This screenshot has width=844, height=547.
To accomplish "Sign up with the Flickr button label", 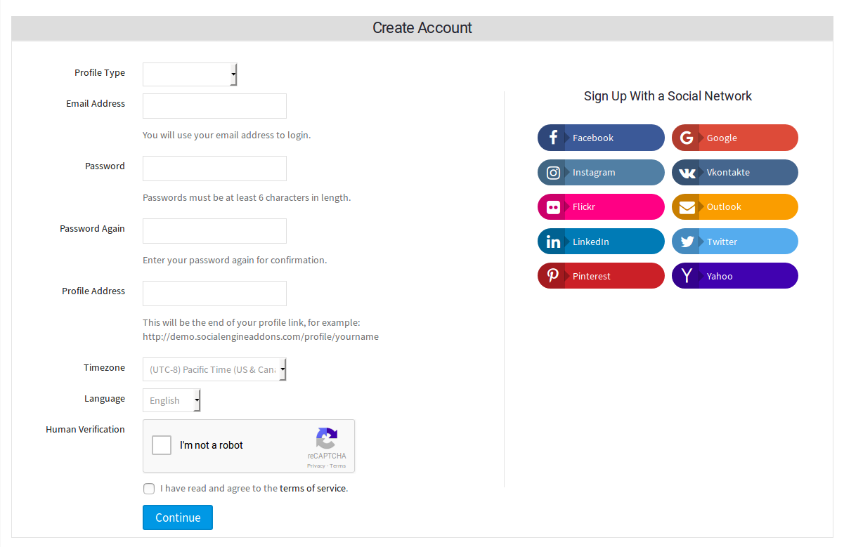I will [584, 206].
